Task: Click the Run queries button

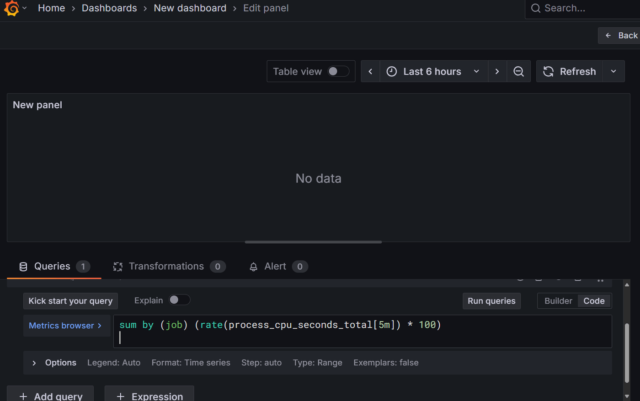Action: [x=491, y=301]
